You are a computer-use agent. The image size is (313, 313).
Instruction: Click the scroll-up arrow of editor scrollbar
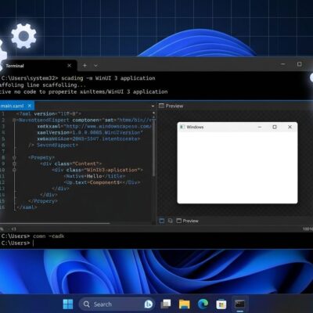[153, 113]
